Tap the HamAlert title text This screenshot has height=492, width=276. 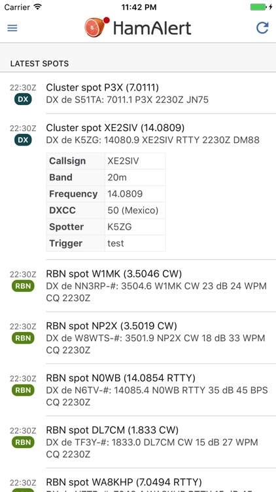point(152,28)
